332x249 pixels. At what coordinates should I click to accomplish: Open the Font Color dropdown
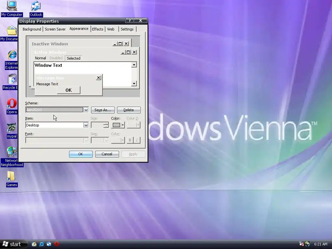(x=118, y=140)
